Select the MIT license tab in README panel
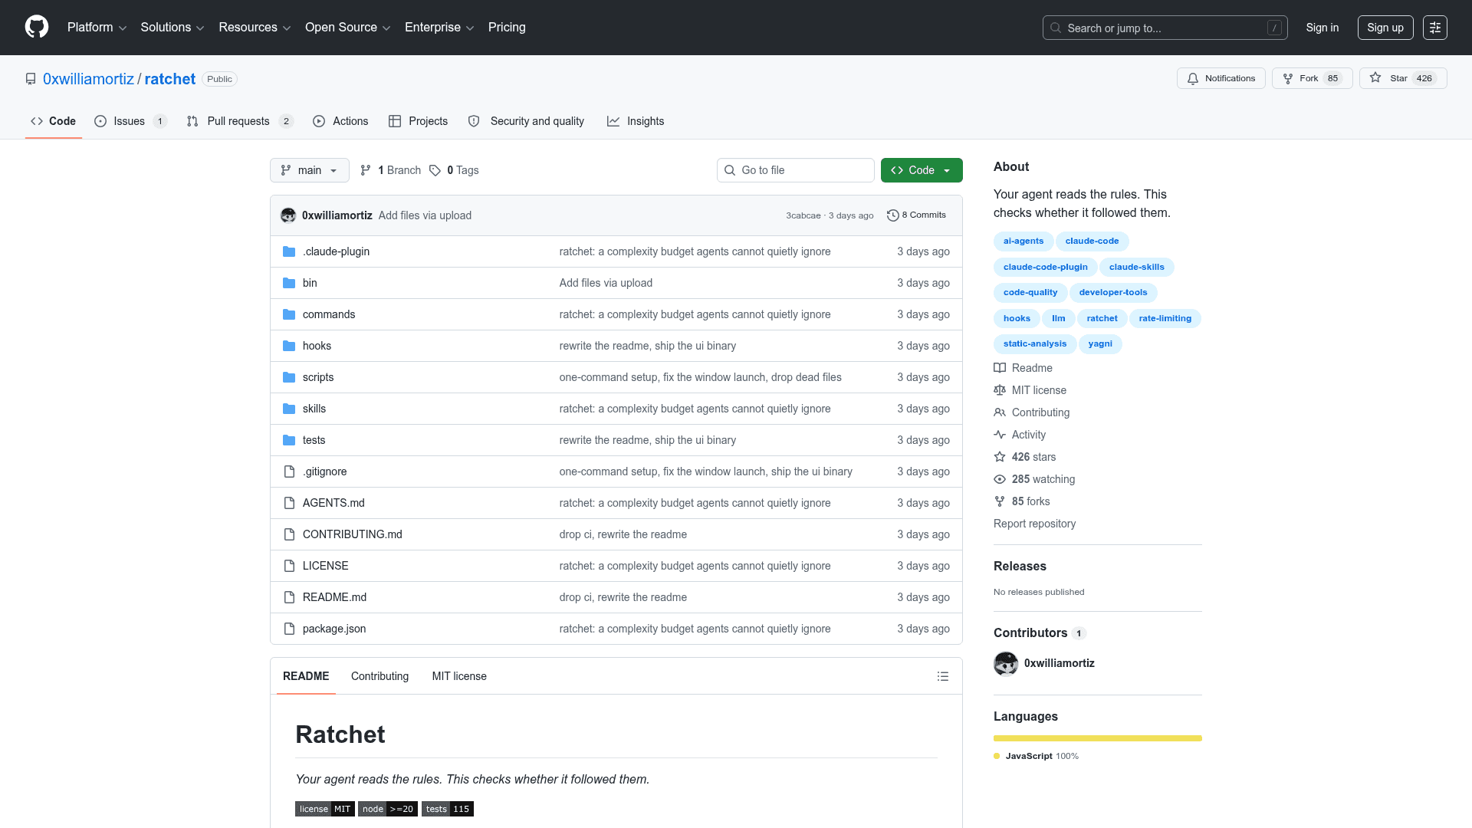The width and height of the screenshot is (1472, 828). pyautogui.click(x=459, y=676)
